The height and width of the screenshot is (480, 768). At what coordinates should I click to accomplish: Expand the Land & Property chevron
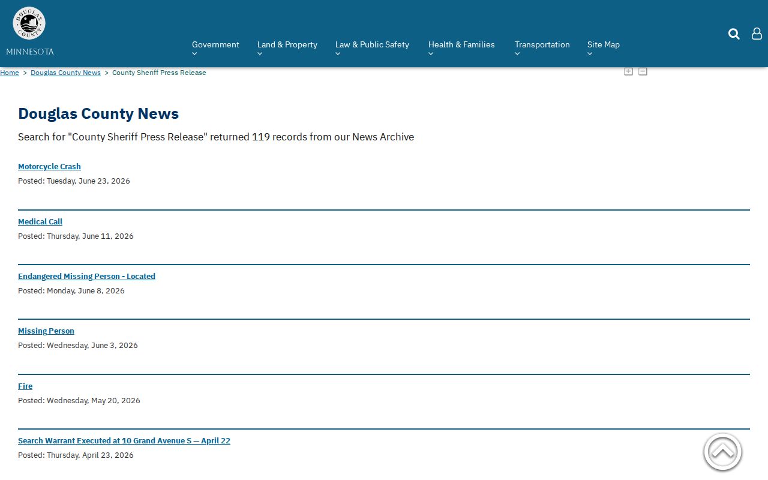(x=260, y=54)
